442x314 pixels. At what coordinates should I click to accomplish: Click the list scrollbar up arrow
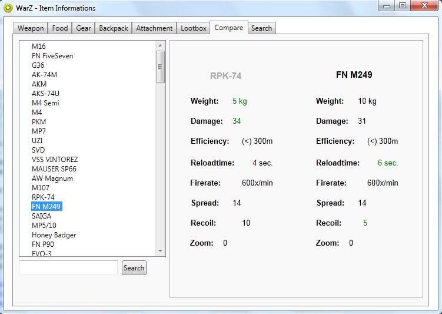[x=160, y=45]
